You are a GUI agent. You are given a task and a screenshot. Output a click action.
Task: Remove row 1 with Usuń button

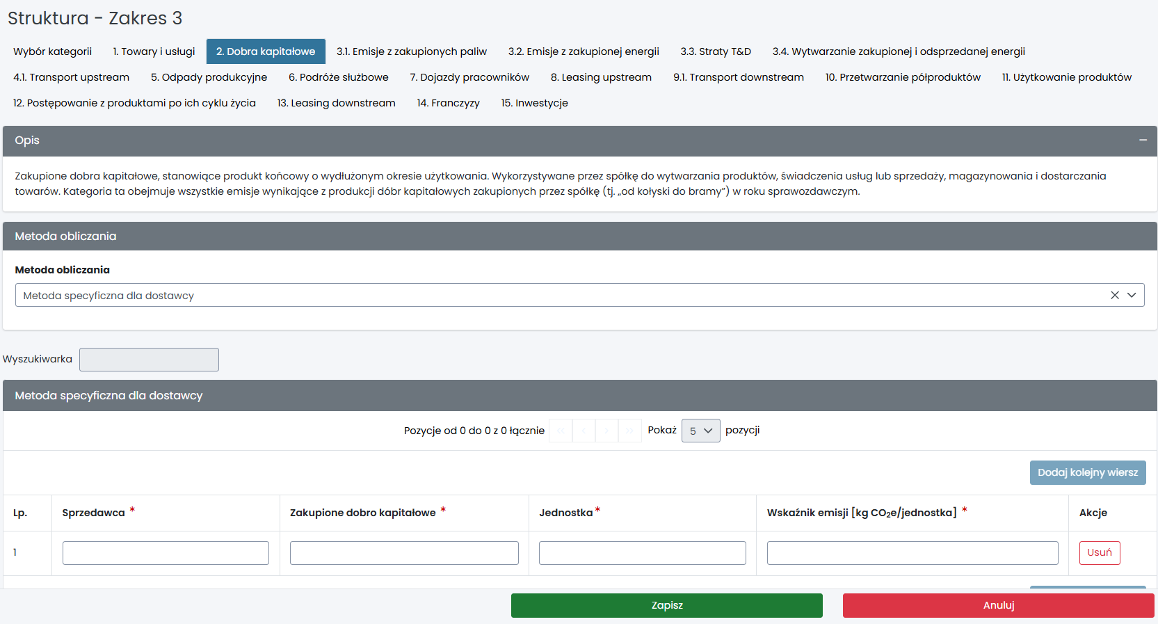[x=1099, y=552]
